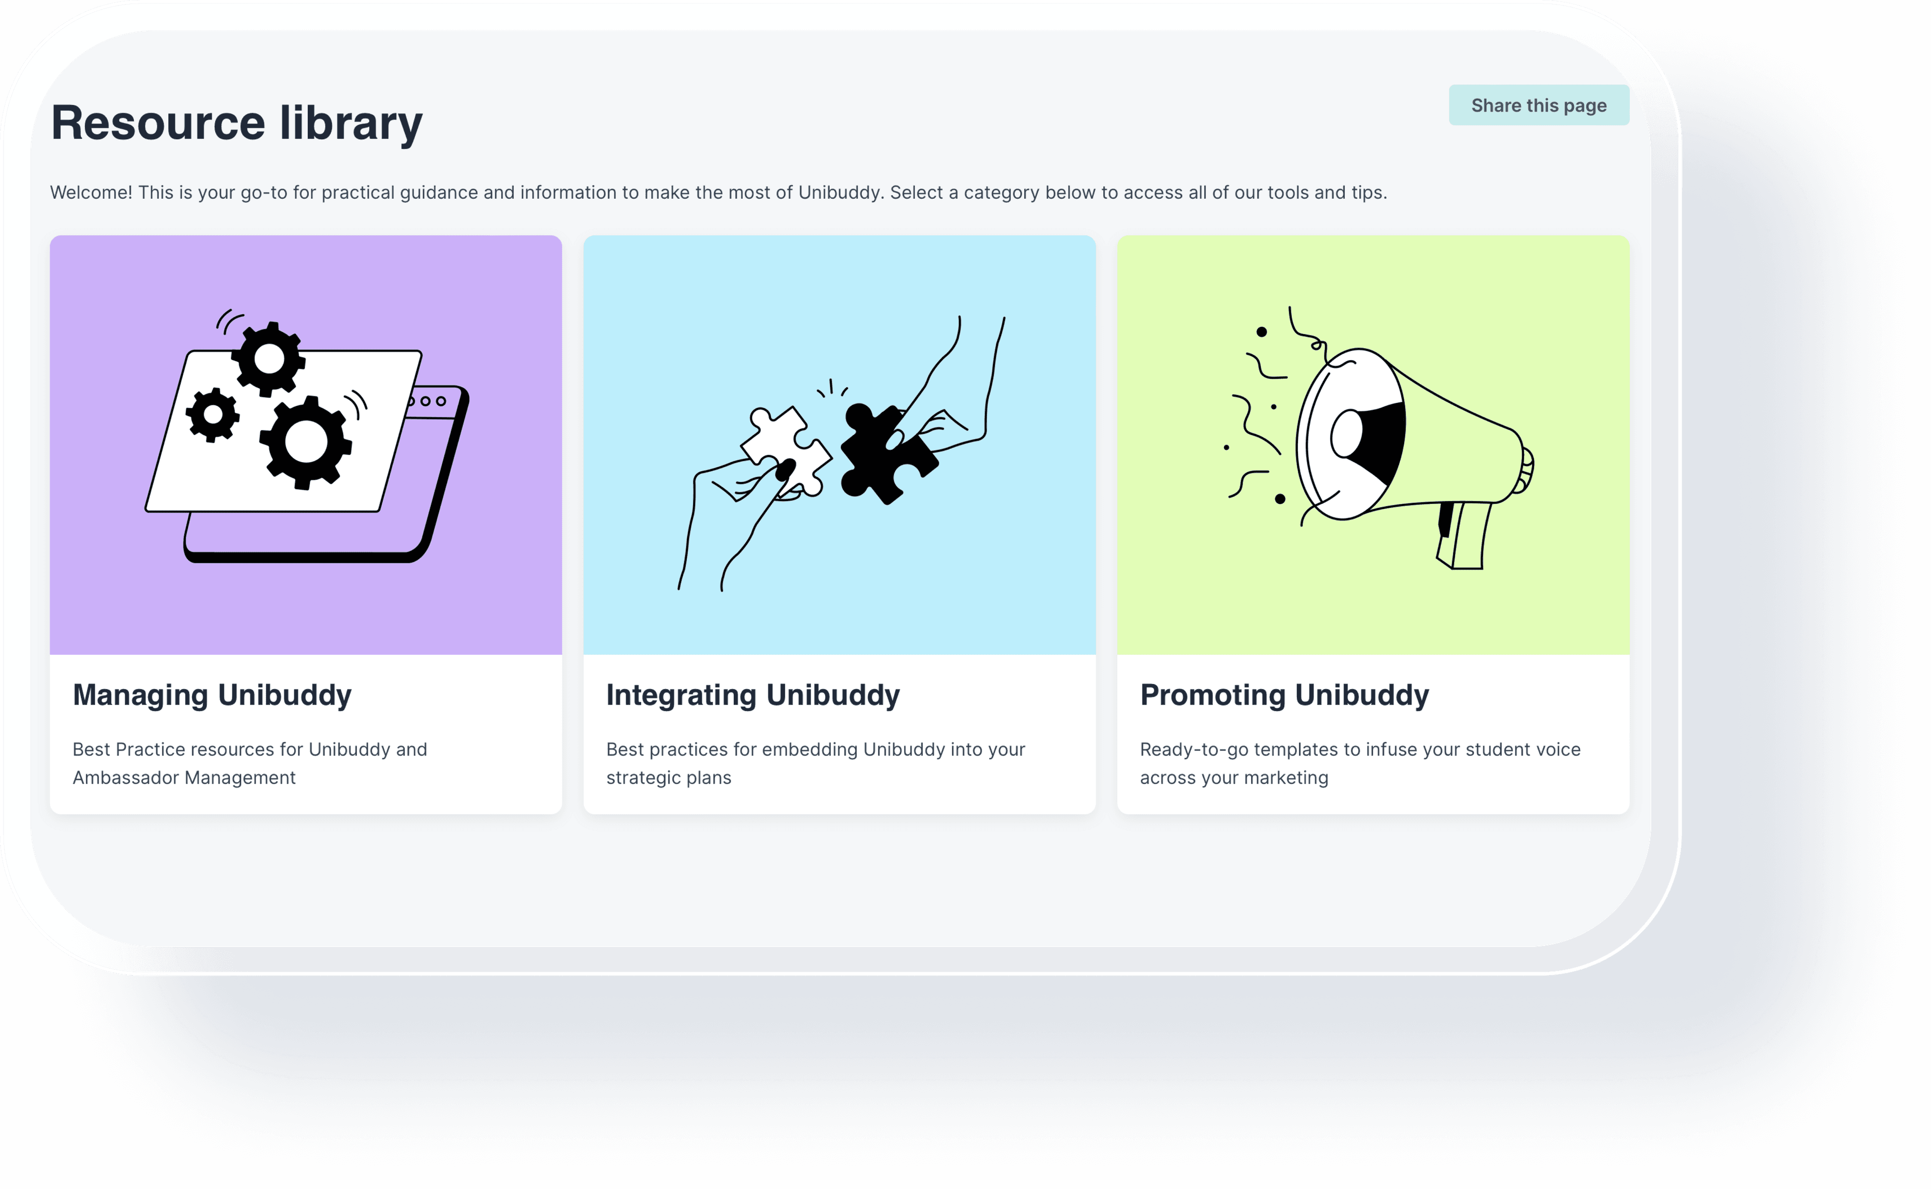Open the megaphone illustration on Promoting card

pyautogui.click(x=1373, y=445)
